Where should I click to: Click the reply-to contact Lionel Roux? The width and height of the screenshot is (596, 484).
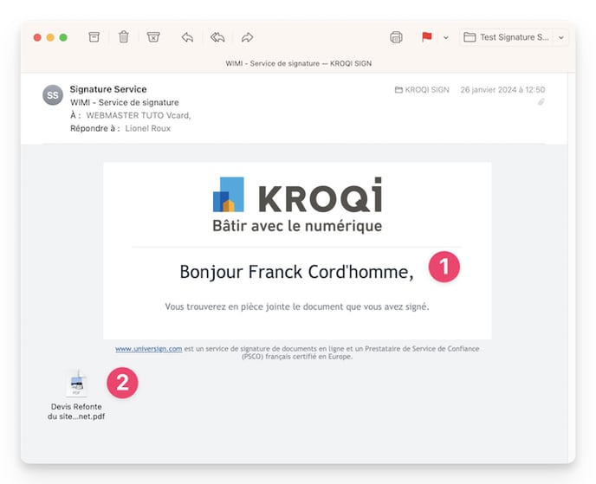(x=148, y=128)
